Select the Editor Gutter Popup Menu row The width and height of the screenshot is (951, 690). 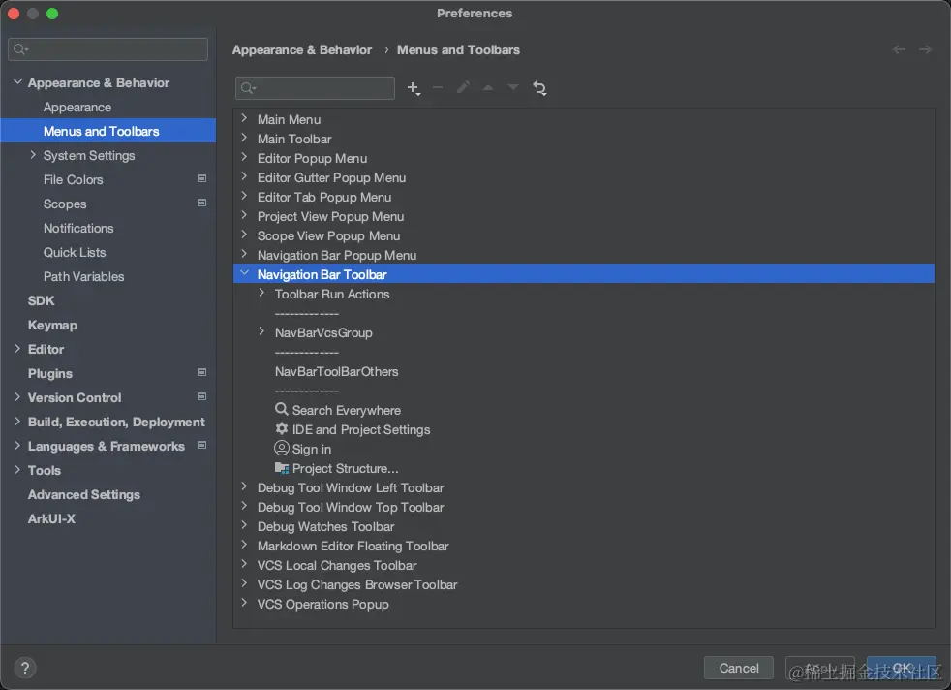point(331,177)
